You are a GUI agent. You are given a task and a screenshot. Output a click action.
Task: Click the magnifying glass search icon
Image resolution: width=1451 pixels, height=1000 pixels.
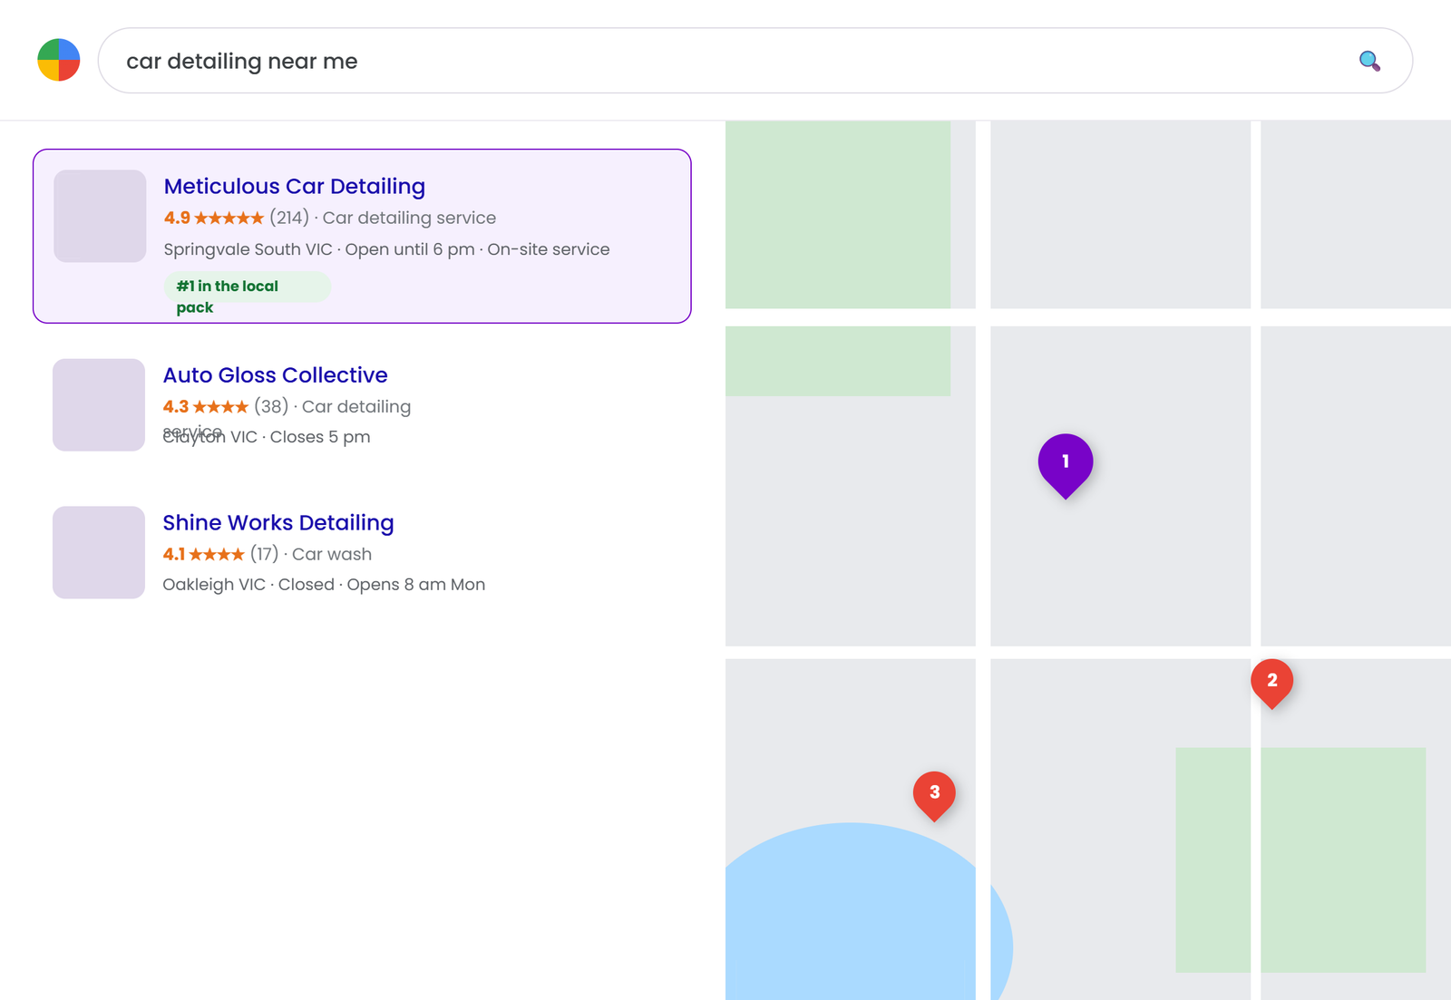1369,61
